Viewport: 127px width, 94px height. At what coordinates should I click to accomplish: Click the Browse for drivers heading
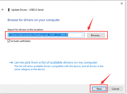(x=34, y=20)
